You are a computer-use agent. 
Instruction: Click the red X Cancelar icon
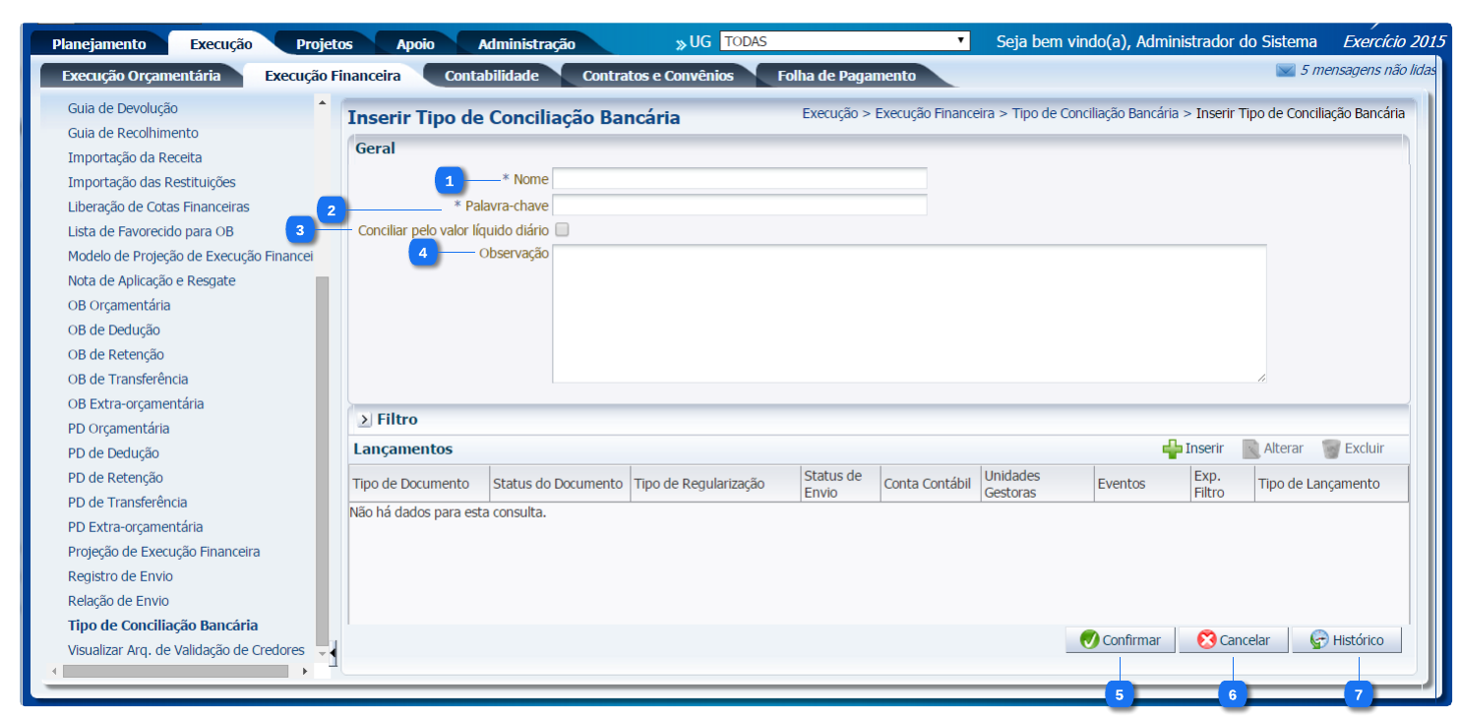tap(1206, 640)
